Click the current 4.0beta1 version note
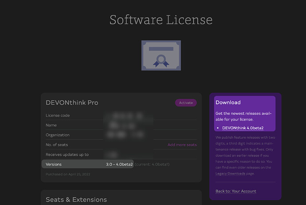The width and height of the screenshot is (306, 205). click(152, 164)
